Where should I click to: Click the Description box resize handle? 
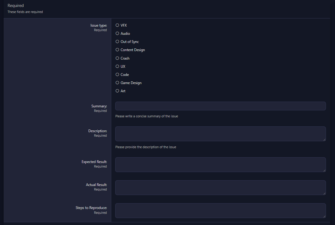[324, 139]
